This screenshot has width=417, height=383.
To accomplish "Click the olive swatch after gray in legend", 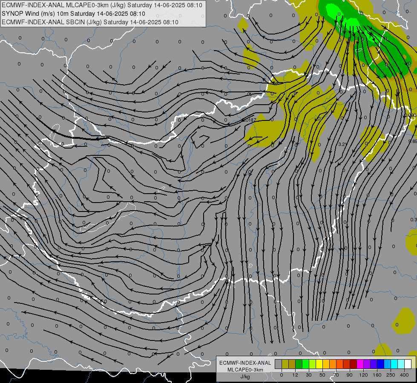I will pyautogui.click(x=285, y=364).
